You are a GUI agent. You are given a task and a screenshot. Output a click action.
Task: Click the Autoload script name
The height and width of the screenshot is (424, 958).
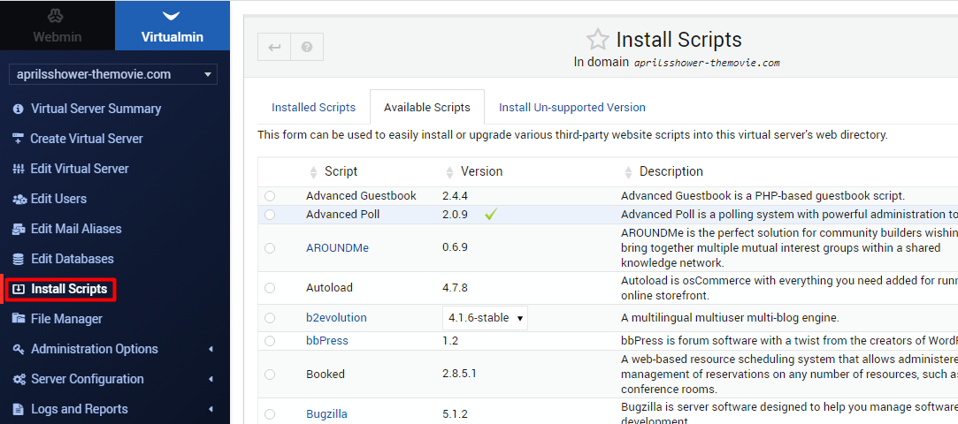point(329,288)
